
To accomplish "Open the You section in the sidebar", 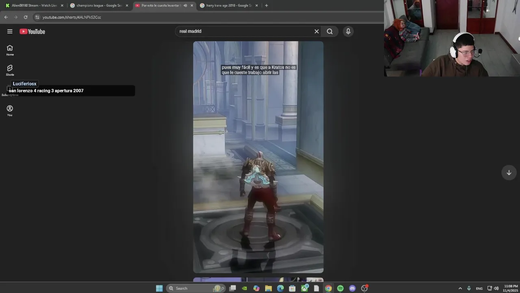I will click(x=10, y=111).
